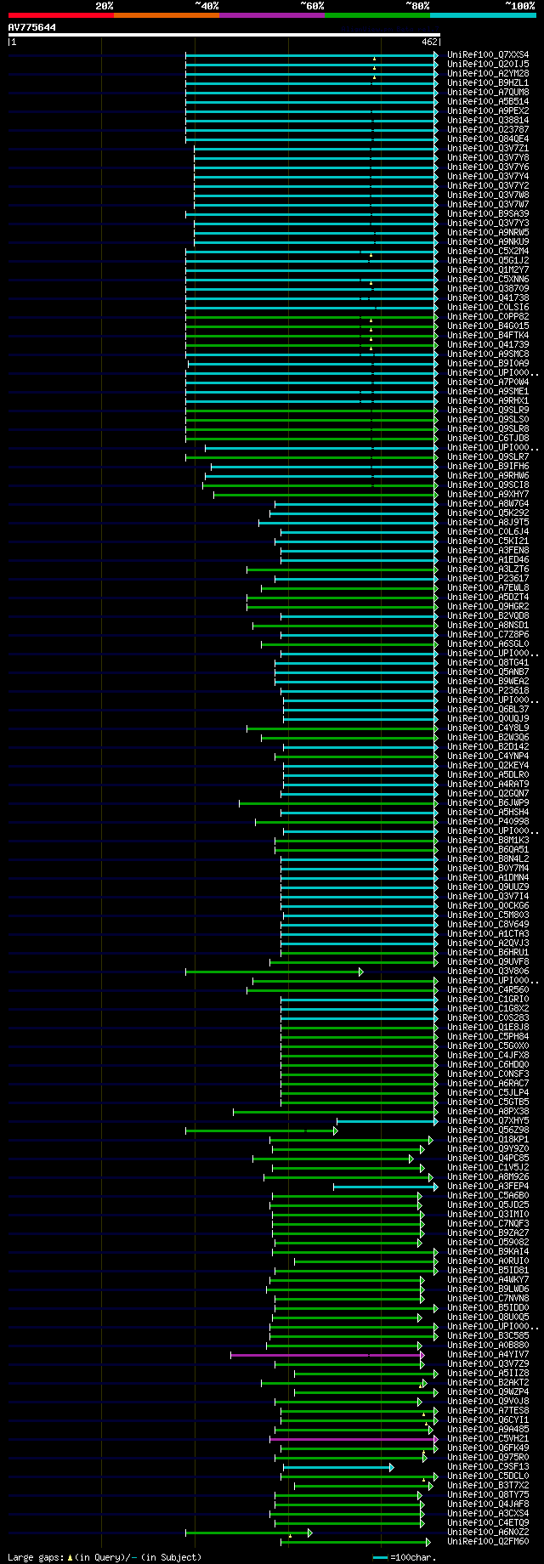Select subject label UniRef100_P40998
Viewport: 544px width, 1564px height.
click(488, 821)
